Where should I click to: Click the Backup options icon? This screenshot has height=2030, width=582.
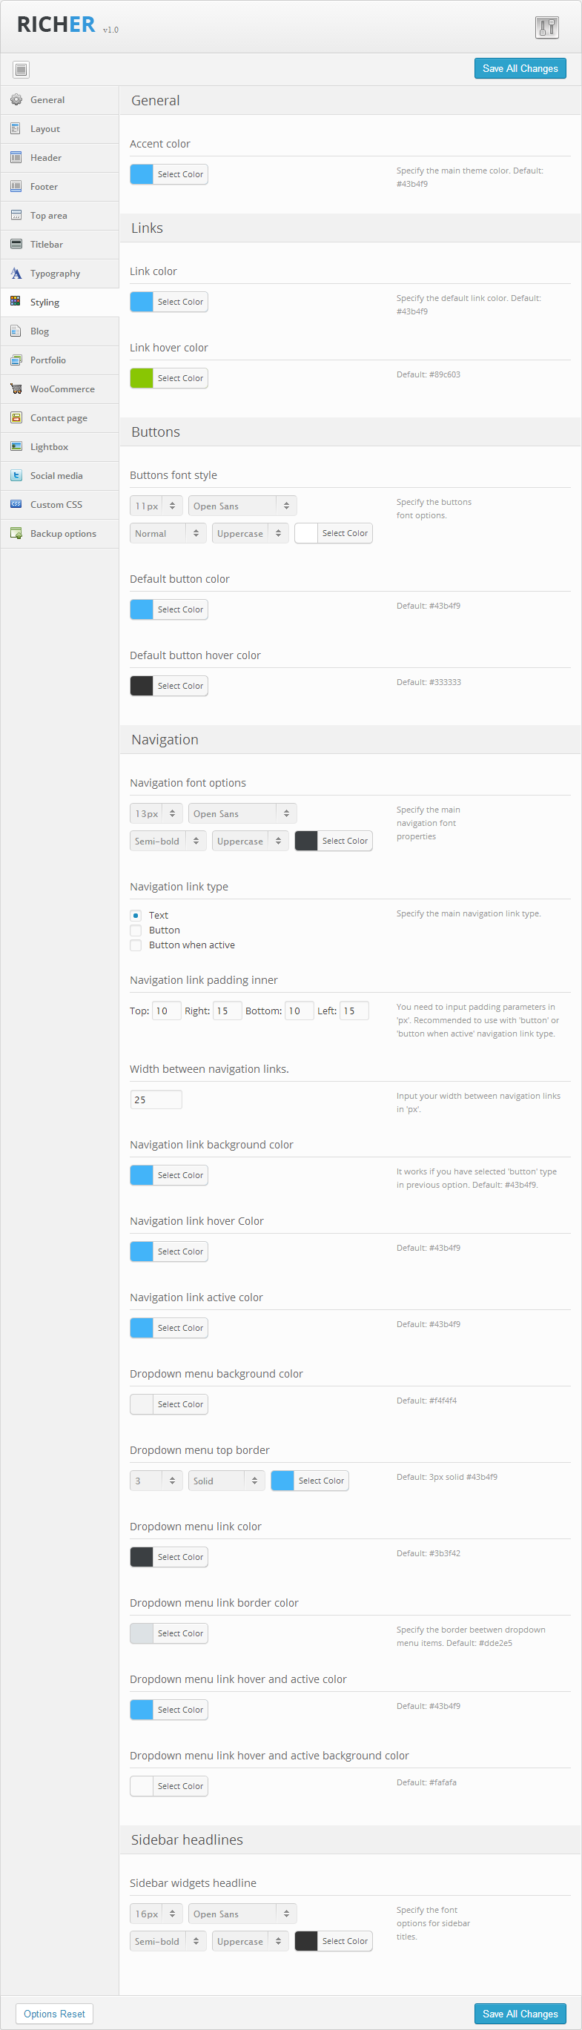tap(16, 534)
